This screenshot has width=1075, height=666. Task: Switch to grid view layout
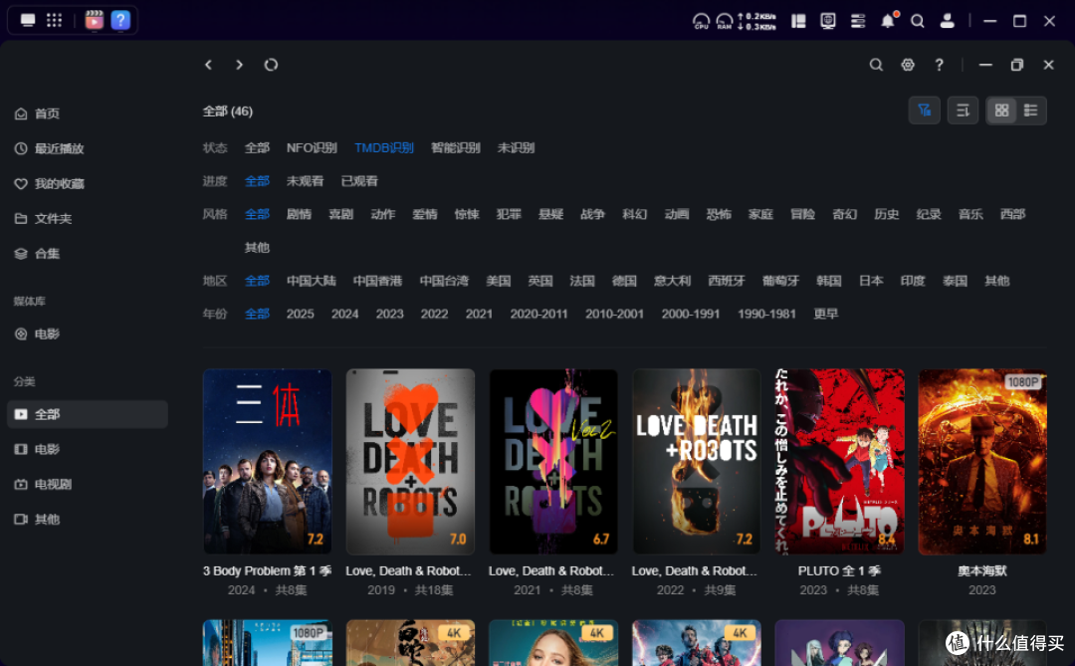tap(1001, 111)
